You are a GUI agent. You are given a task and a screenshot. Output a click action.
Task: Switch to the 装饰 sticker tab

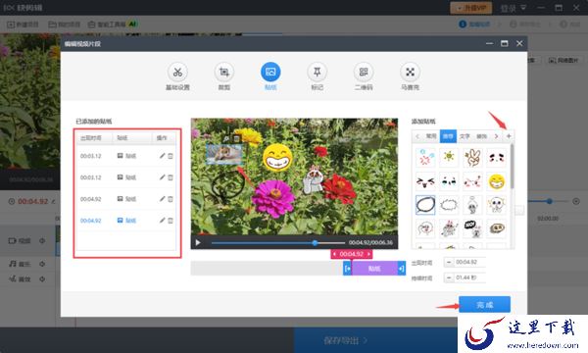coord(481,136)
